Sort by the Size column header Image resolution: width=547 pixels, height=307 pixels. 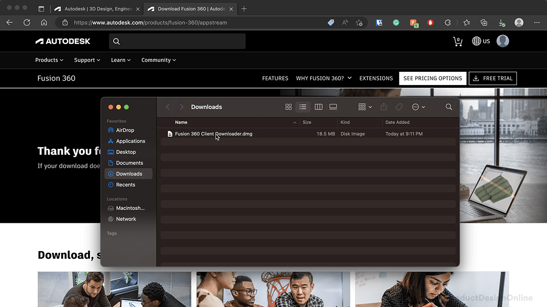tap(318, 122)
